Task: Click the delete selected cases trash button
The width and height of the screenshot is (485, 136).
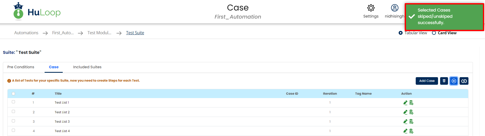Action: point(444,81)
